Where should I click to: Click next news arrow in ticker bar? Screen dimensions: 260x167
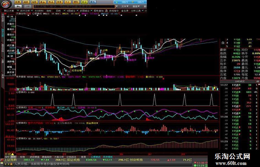(8, 164)
